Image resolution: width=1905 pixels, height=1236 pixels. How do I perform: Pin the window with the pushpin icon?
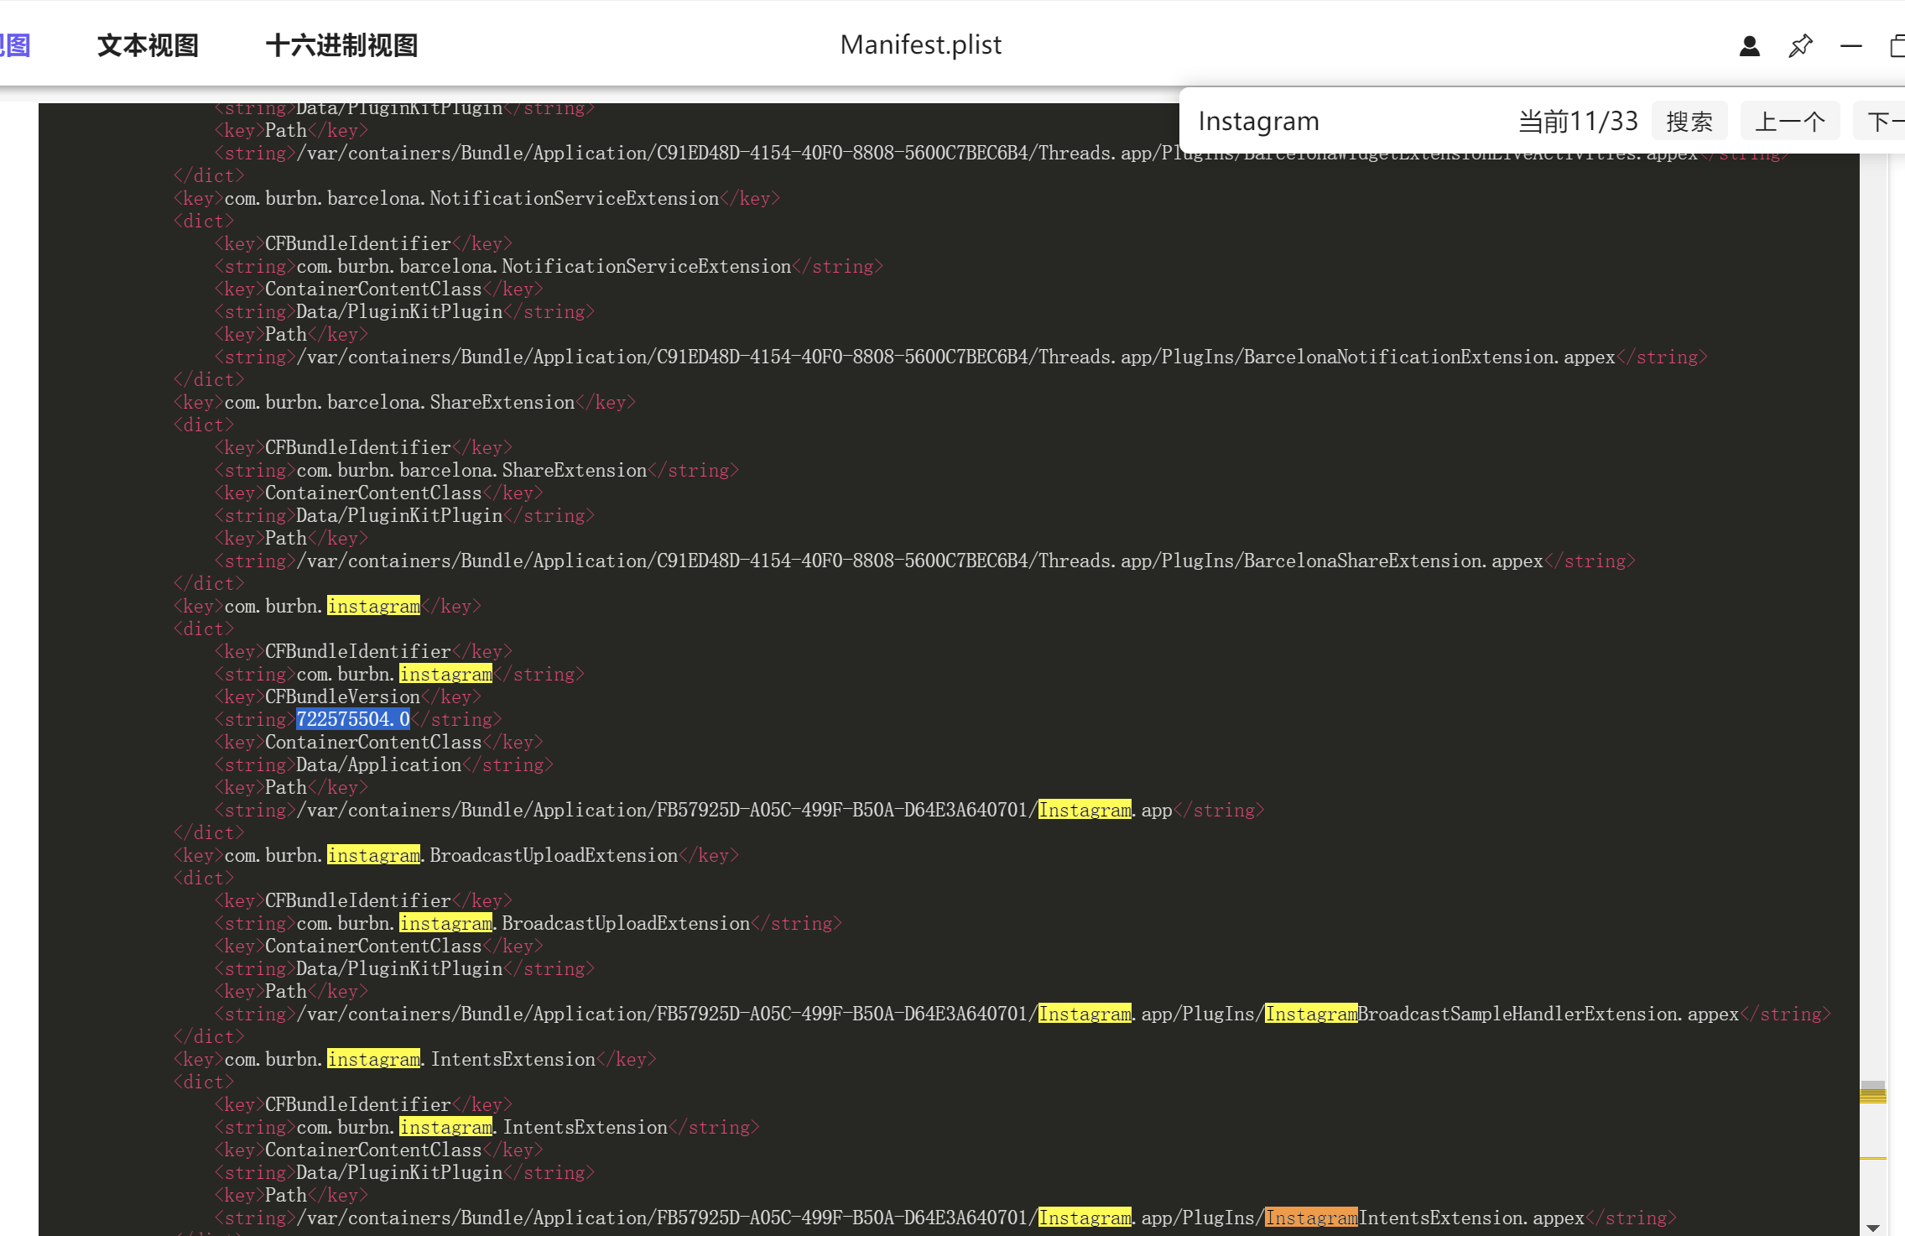[x=1800, y=46]
